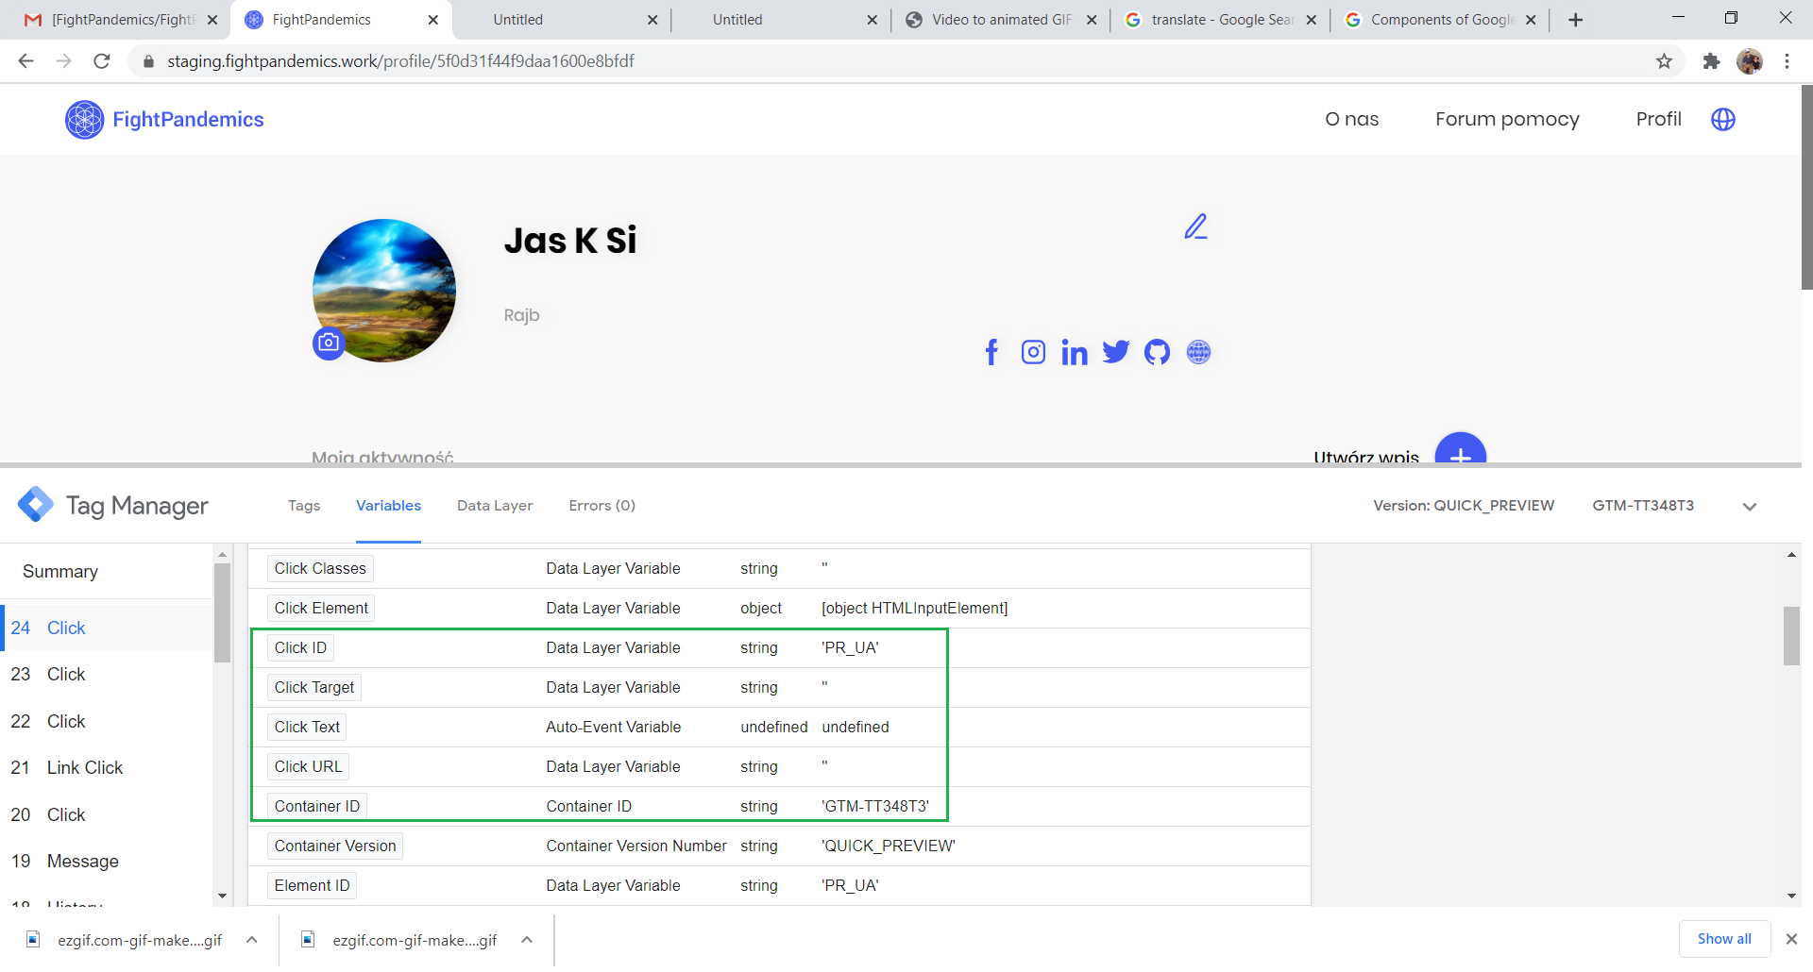
Task: Select event 23 Click
Action: [x=107, y=675]
